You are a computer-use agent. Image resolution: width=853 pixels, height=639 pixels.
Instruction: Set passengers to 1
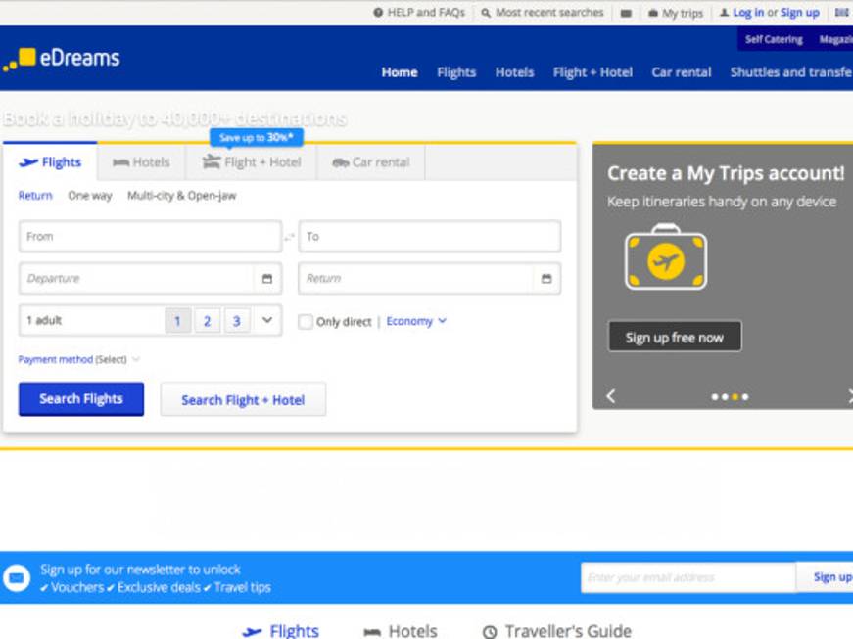click(x=178, y=321)
